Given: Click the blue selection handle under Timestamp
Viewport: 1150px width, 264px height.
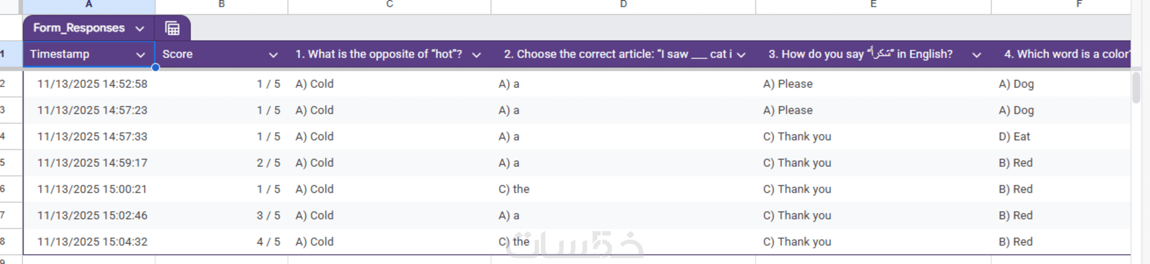Looking at the screenshot, I should 155,68.
